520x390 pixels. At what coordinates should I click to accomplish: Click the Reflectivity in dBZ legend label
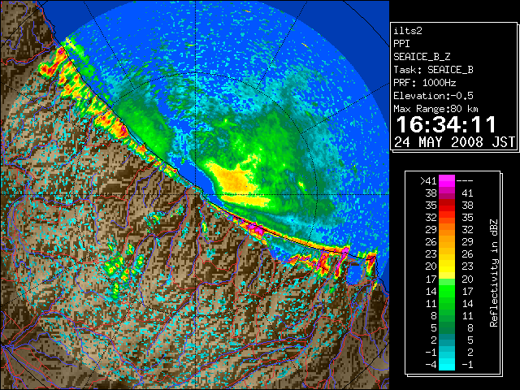point(493,273)
